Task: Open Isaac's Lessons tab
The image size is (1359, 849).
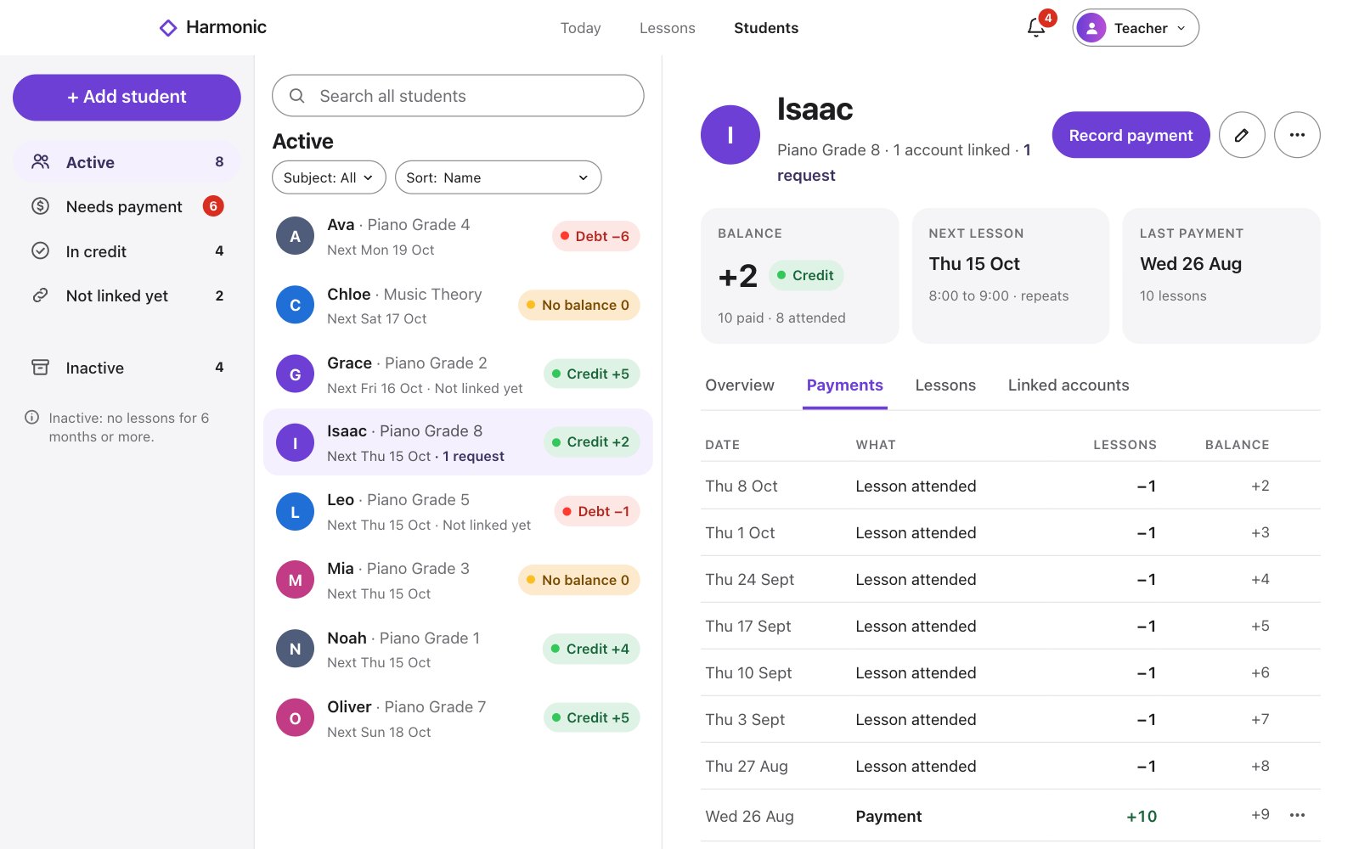Action: [945, 385]
